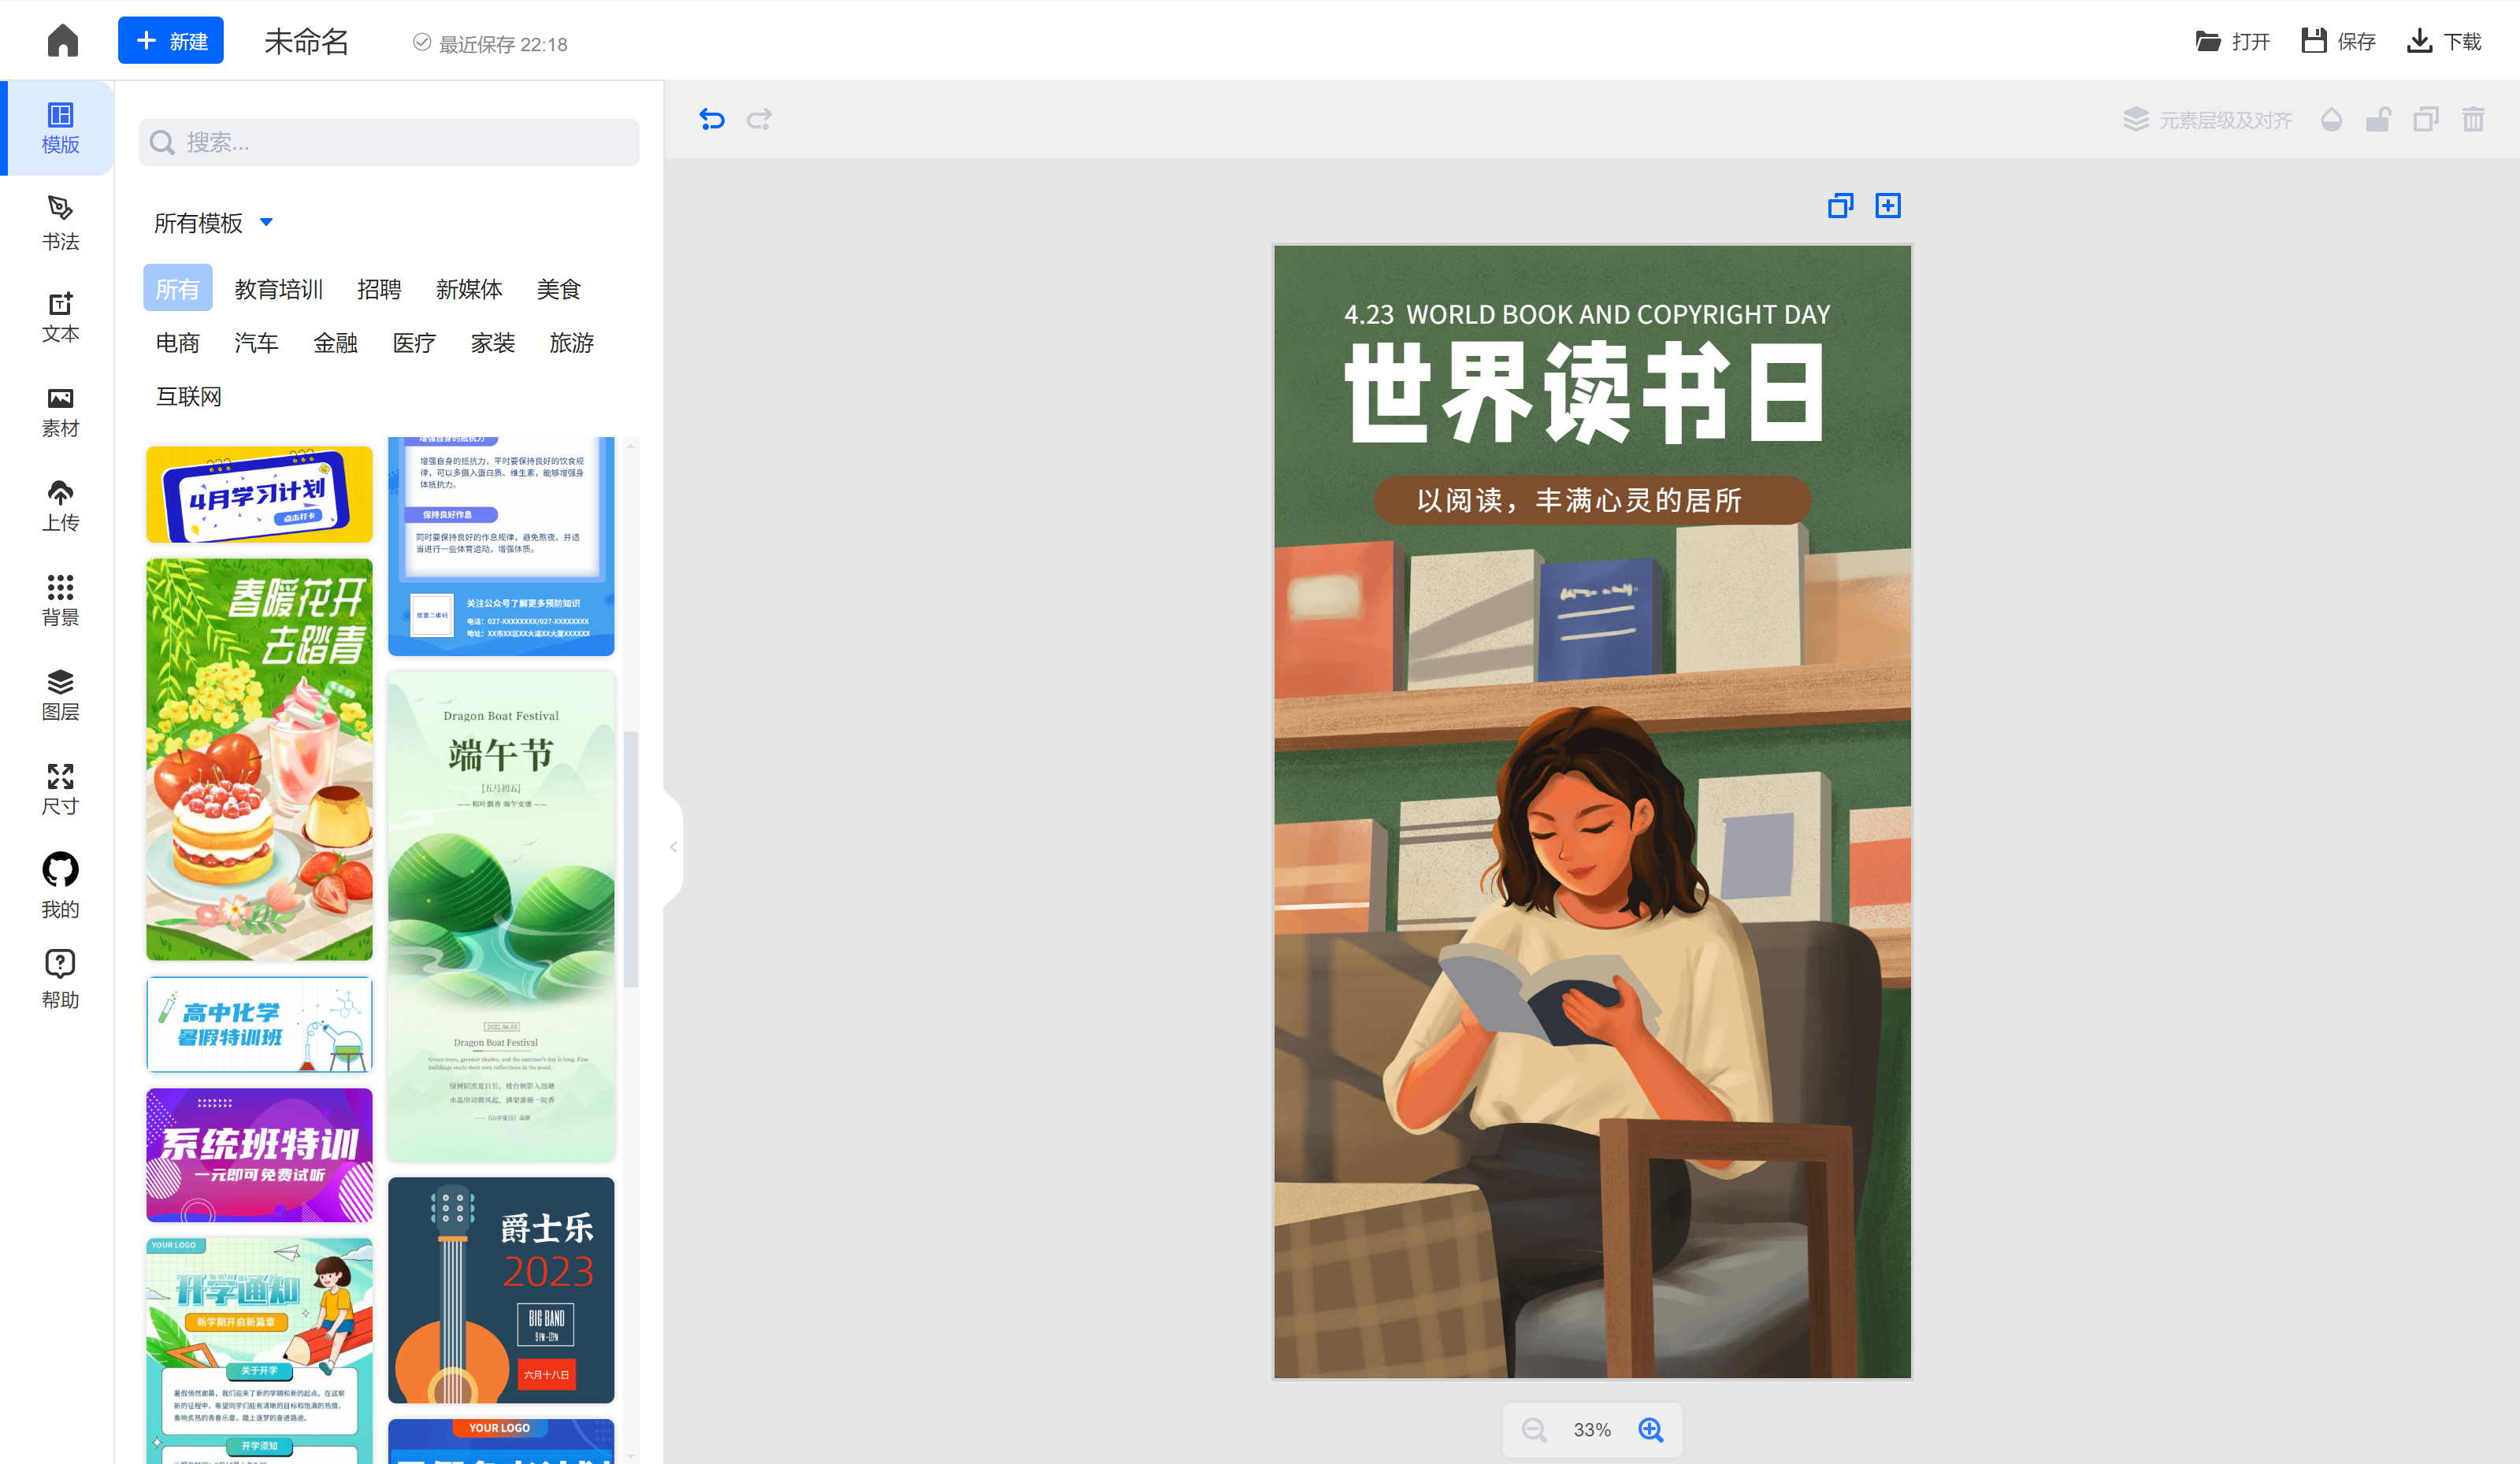Click the home icon
The image size is (2520, 1464).
pos(62,41)
